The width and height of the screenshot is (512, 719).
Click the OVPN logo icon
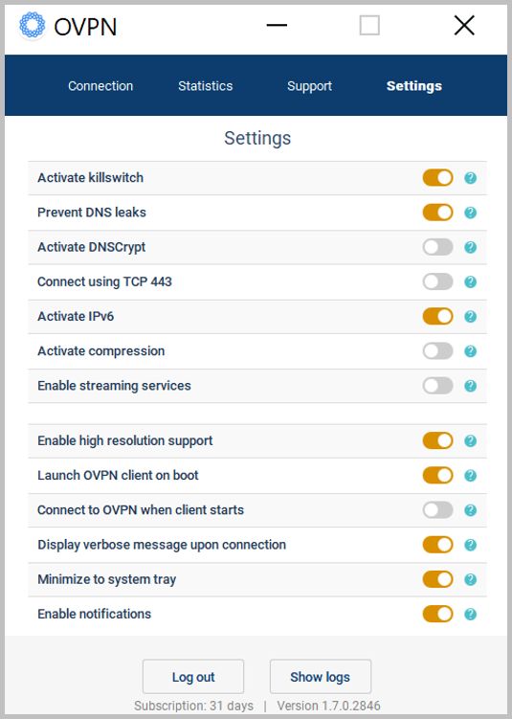[x=33, y=25]
